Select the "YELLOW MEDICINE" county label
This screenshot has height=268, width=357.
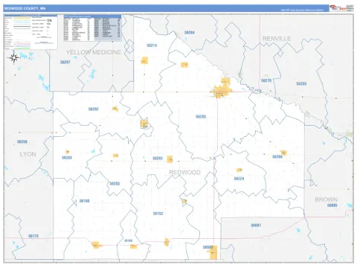tap(94, 52)
